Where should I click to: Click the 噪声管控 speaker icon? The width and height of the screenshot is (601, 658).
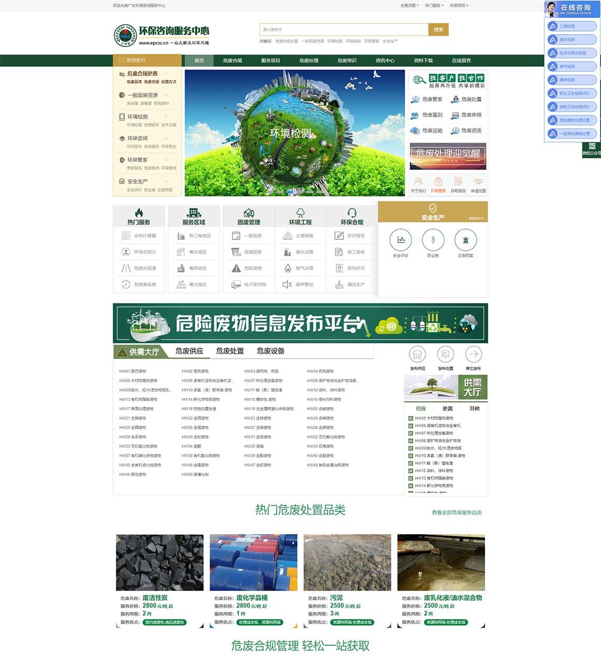287,284
